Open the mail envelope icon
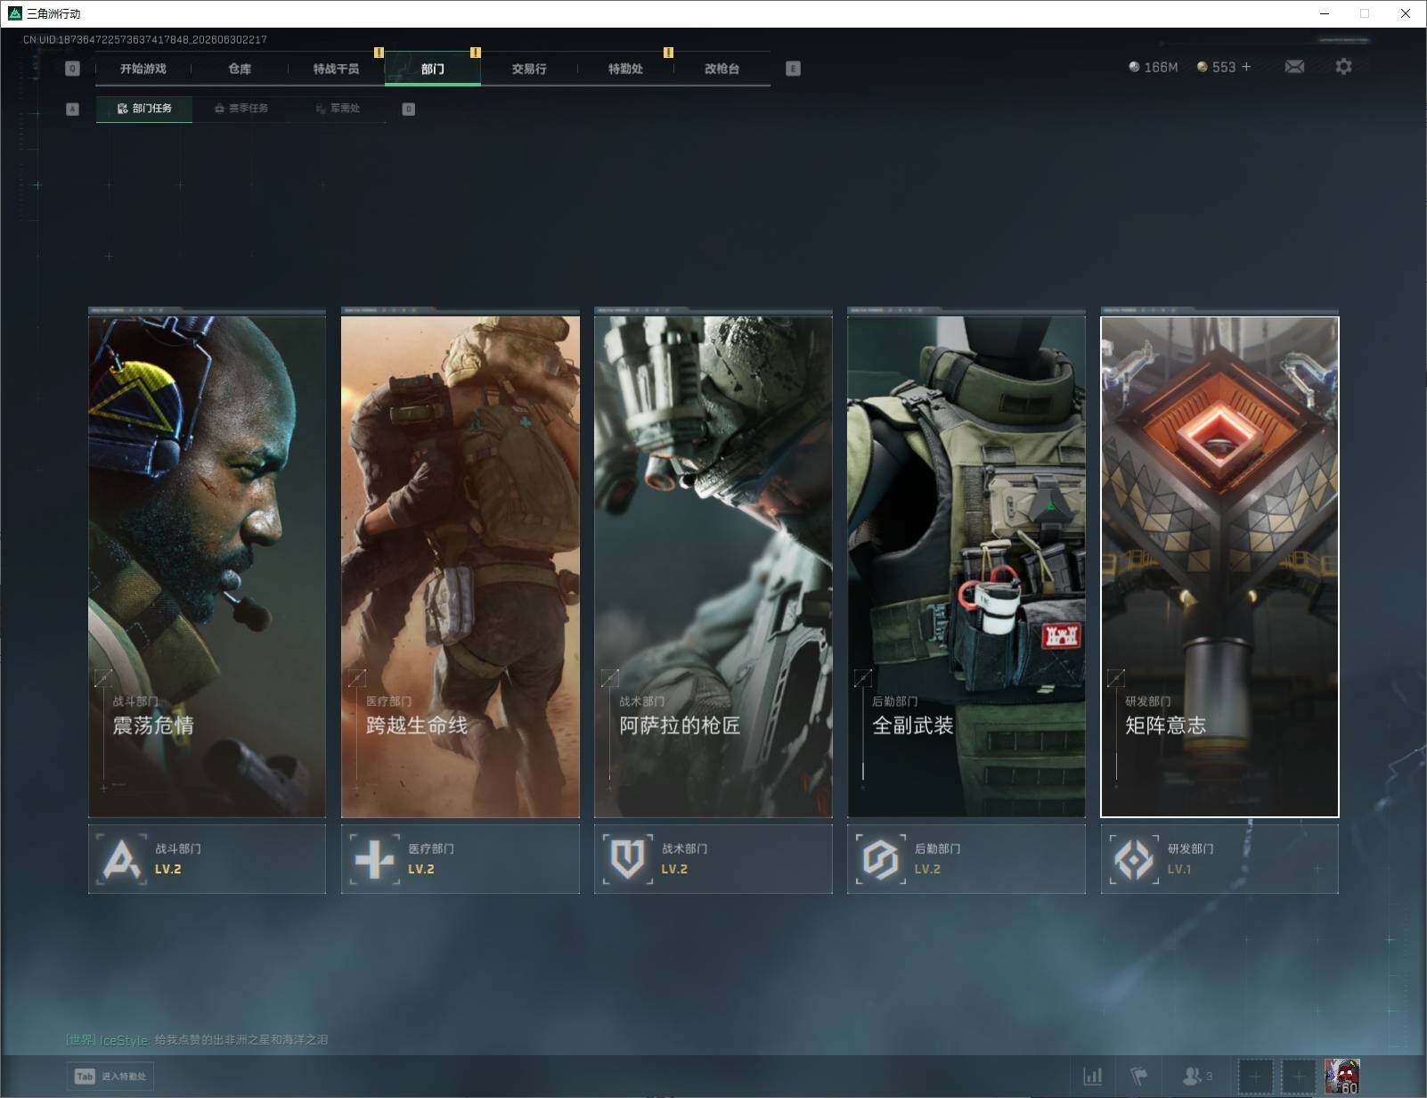This screenshot has height=1098, width=1427. coord(1294,67)
